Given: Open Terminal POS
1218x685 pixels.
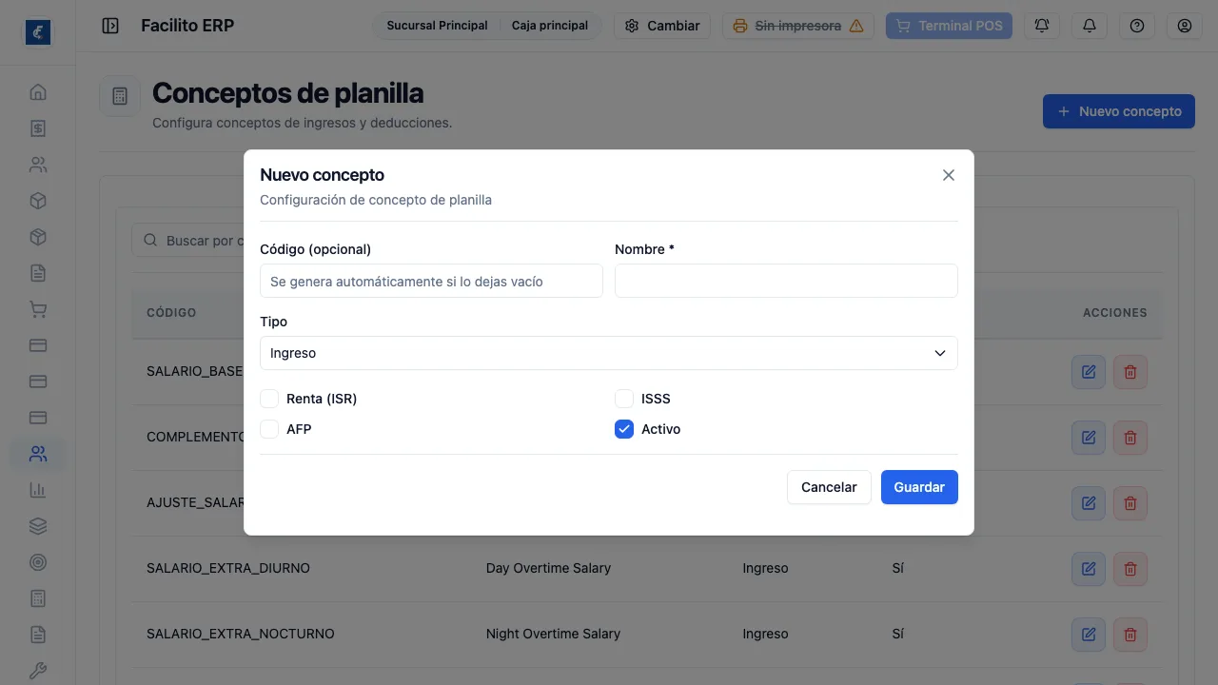Looking at the screenshot, I should click(x=950, y=26).
